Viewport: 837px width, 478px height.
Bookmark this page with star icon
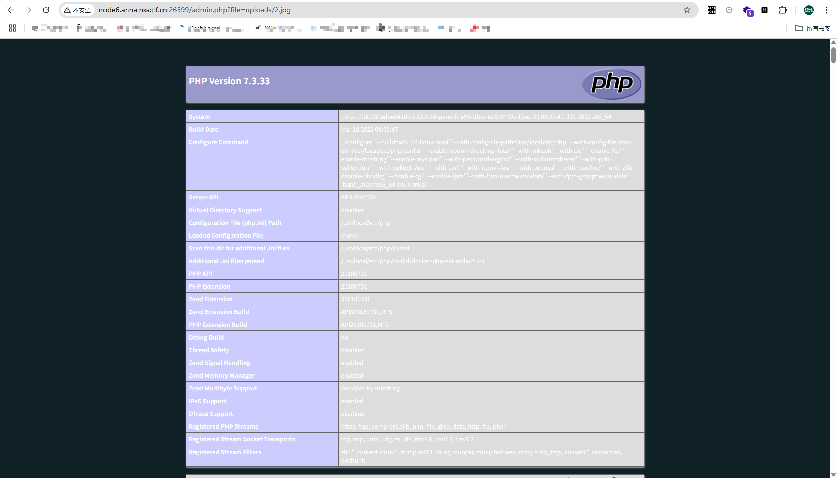pyautogui.click(x=687, y=10)
